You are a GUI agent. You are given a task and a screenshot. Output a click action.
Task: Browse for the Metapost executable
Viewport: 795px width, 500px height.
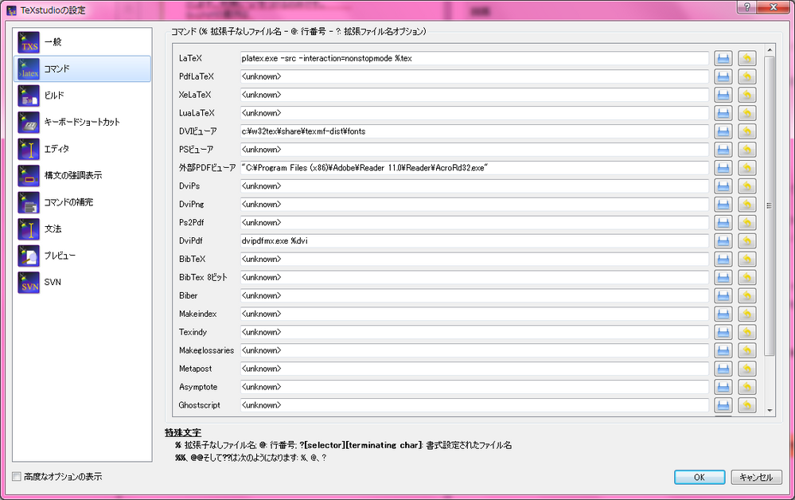click(723, 369)
